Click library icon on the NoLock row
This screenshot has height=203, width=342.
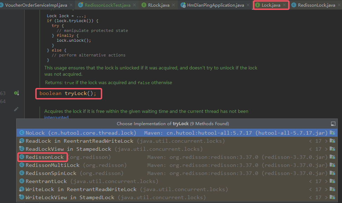click(x=332, y=133)
